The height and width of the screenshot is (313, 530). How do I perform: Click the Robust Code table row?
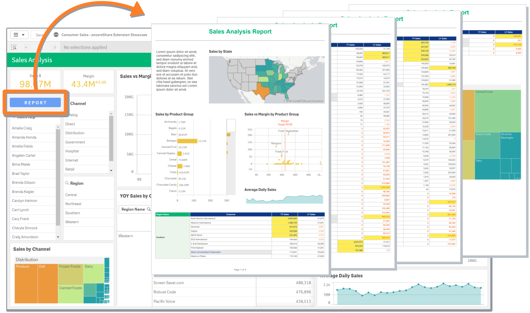(x=232, y=292)
